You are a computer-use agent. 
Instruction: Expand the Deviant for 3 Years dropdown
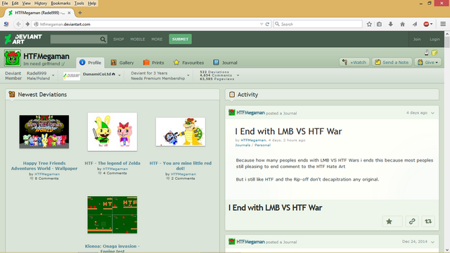pyautogui.click(x=188, y=75)
